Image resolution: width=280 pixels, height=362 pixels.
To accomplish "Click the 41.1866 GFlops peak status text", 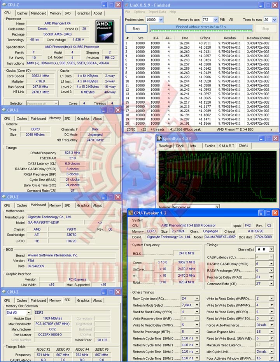I will [185, 129].
